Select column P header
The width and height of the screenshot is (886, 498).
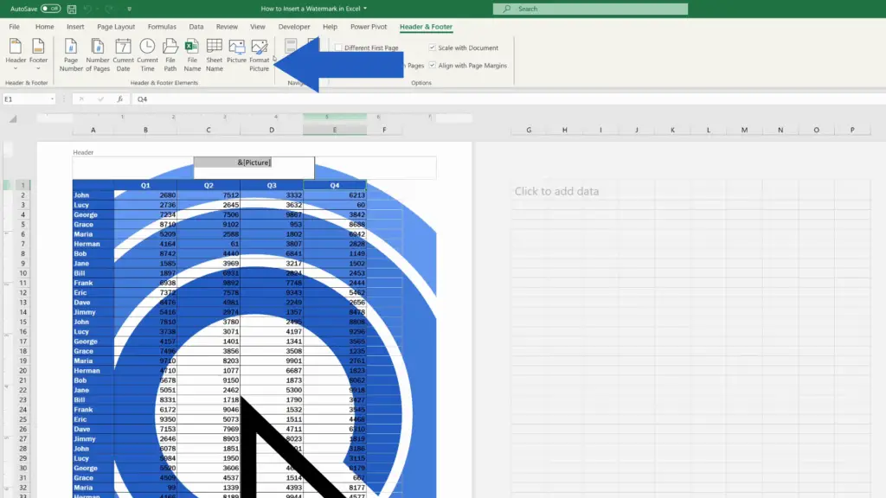(852, 130)
